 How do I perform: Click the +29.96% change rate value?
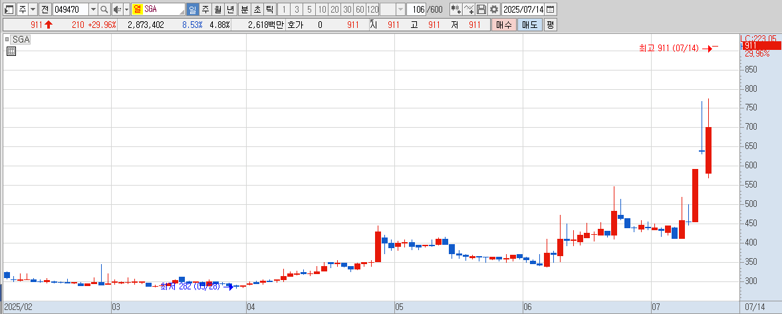pos(101,25)
